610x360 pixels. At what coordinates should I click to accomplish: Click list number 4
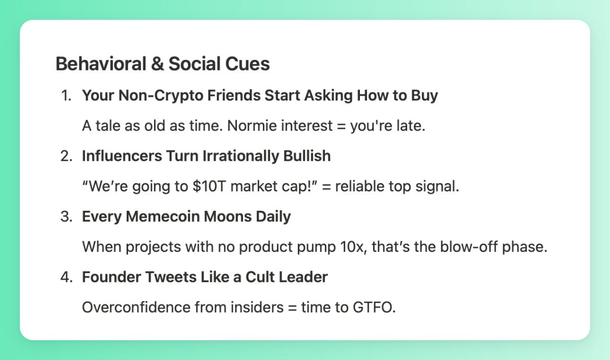pyautogui.click(x=66, y=277)
